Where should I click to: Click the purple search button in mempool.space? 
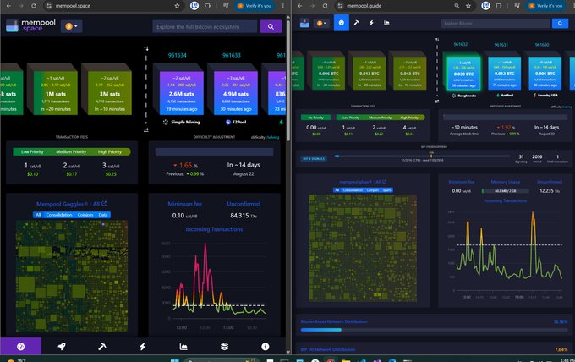coord(271,26)
